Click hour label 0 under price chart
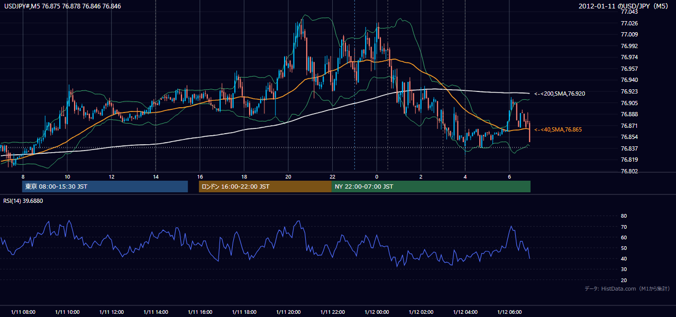This screenshot has width=676, height=317. 377,176
